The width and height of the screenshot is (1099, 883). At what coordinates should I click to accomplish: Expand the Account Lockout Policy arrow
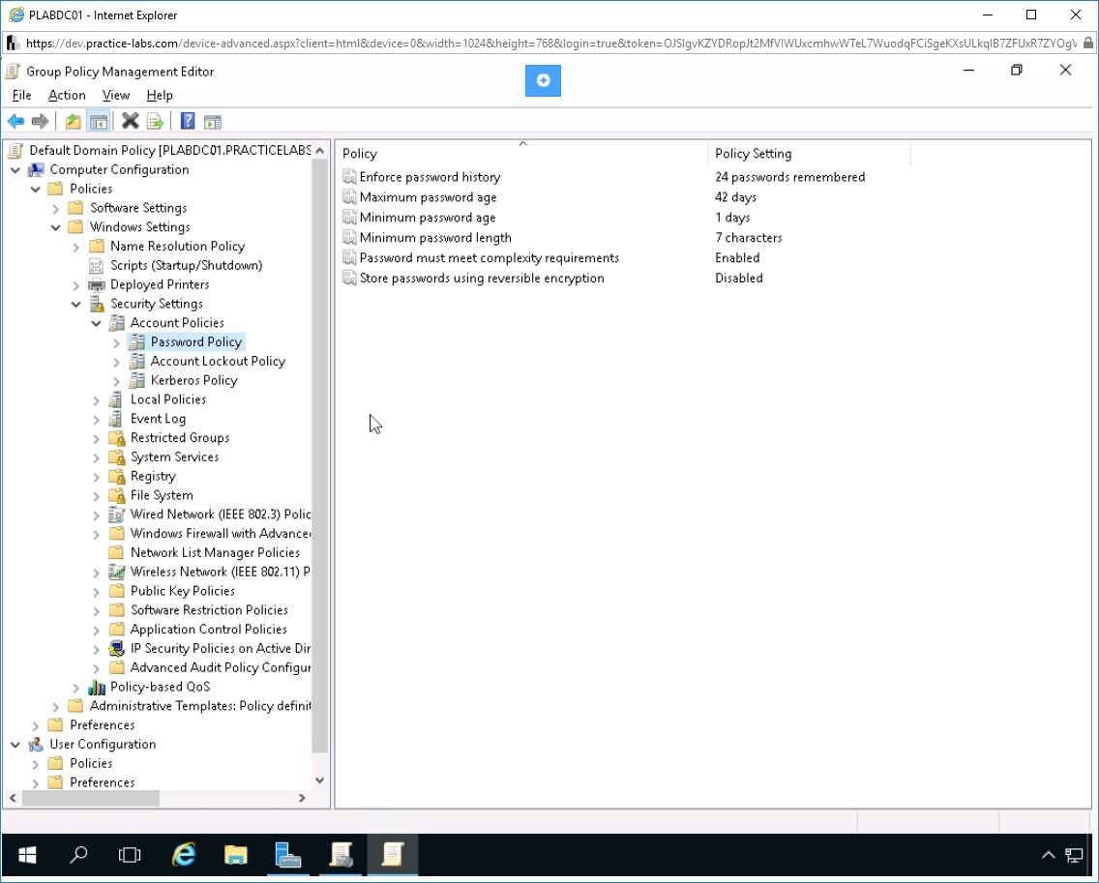pos(116,362)
